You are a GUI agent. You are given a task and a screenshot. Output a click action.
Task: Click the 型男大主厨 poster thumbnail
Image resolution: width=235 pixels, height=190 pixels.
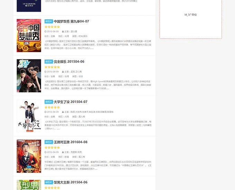pyautogui.click(x=29, y=185)
